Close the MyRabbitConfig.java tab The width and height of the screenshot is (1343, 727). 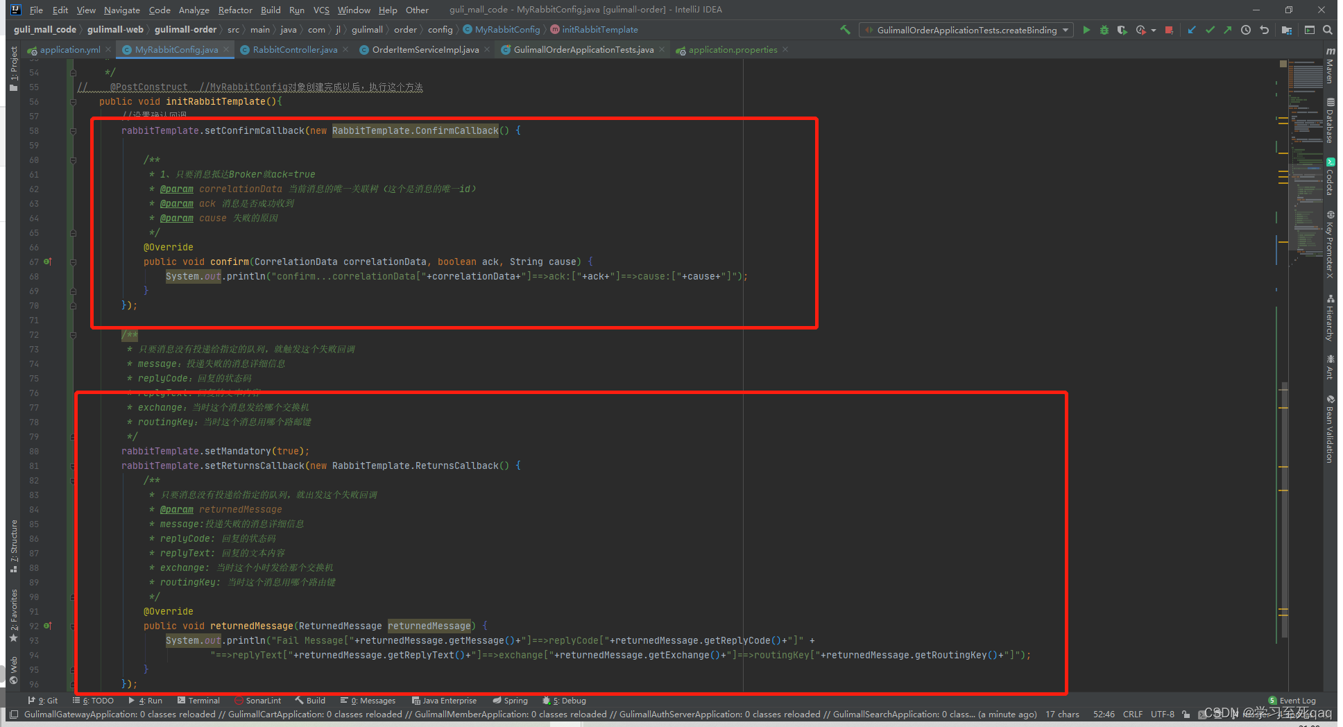click(226, 49)
